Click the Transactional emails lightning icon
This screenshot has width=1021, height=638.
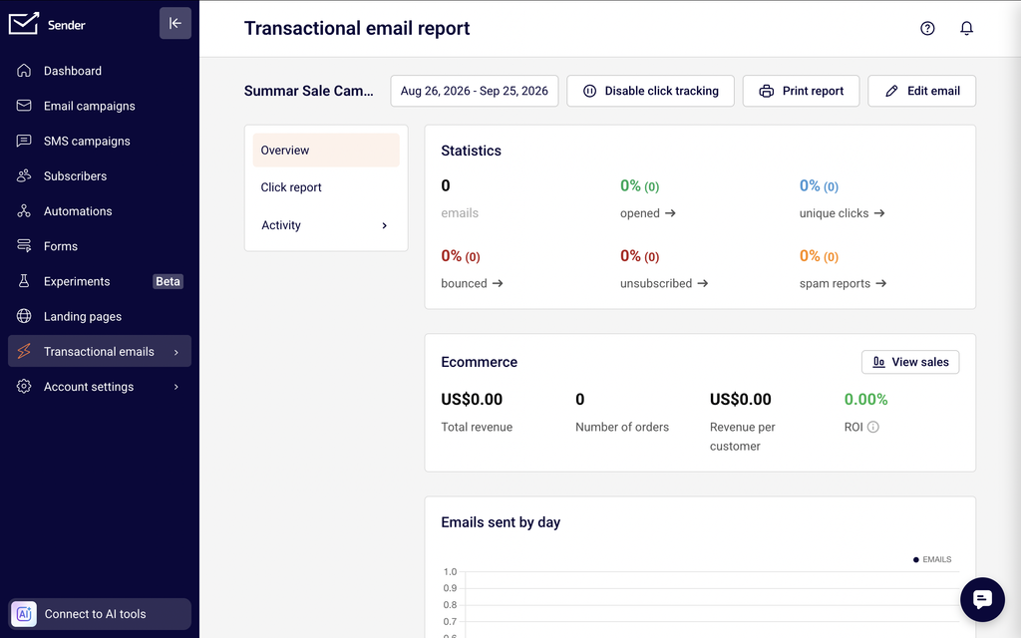[x=24, y=352]
